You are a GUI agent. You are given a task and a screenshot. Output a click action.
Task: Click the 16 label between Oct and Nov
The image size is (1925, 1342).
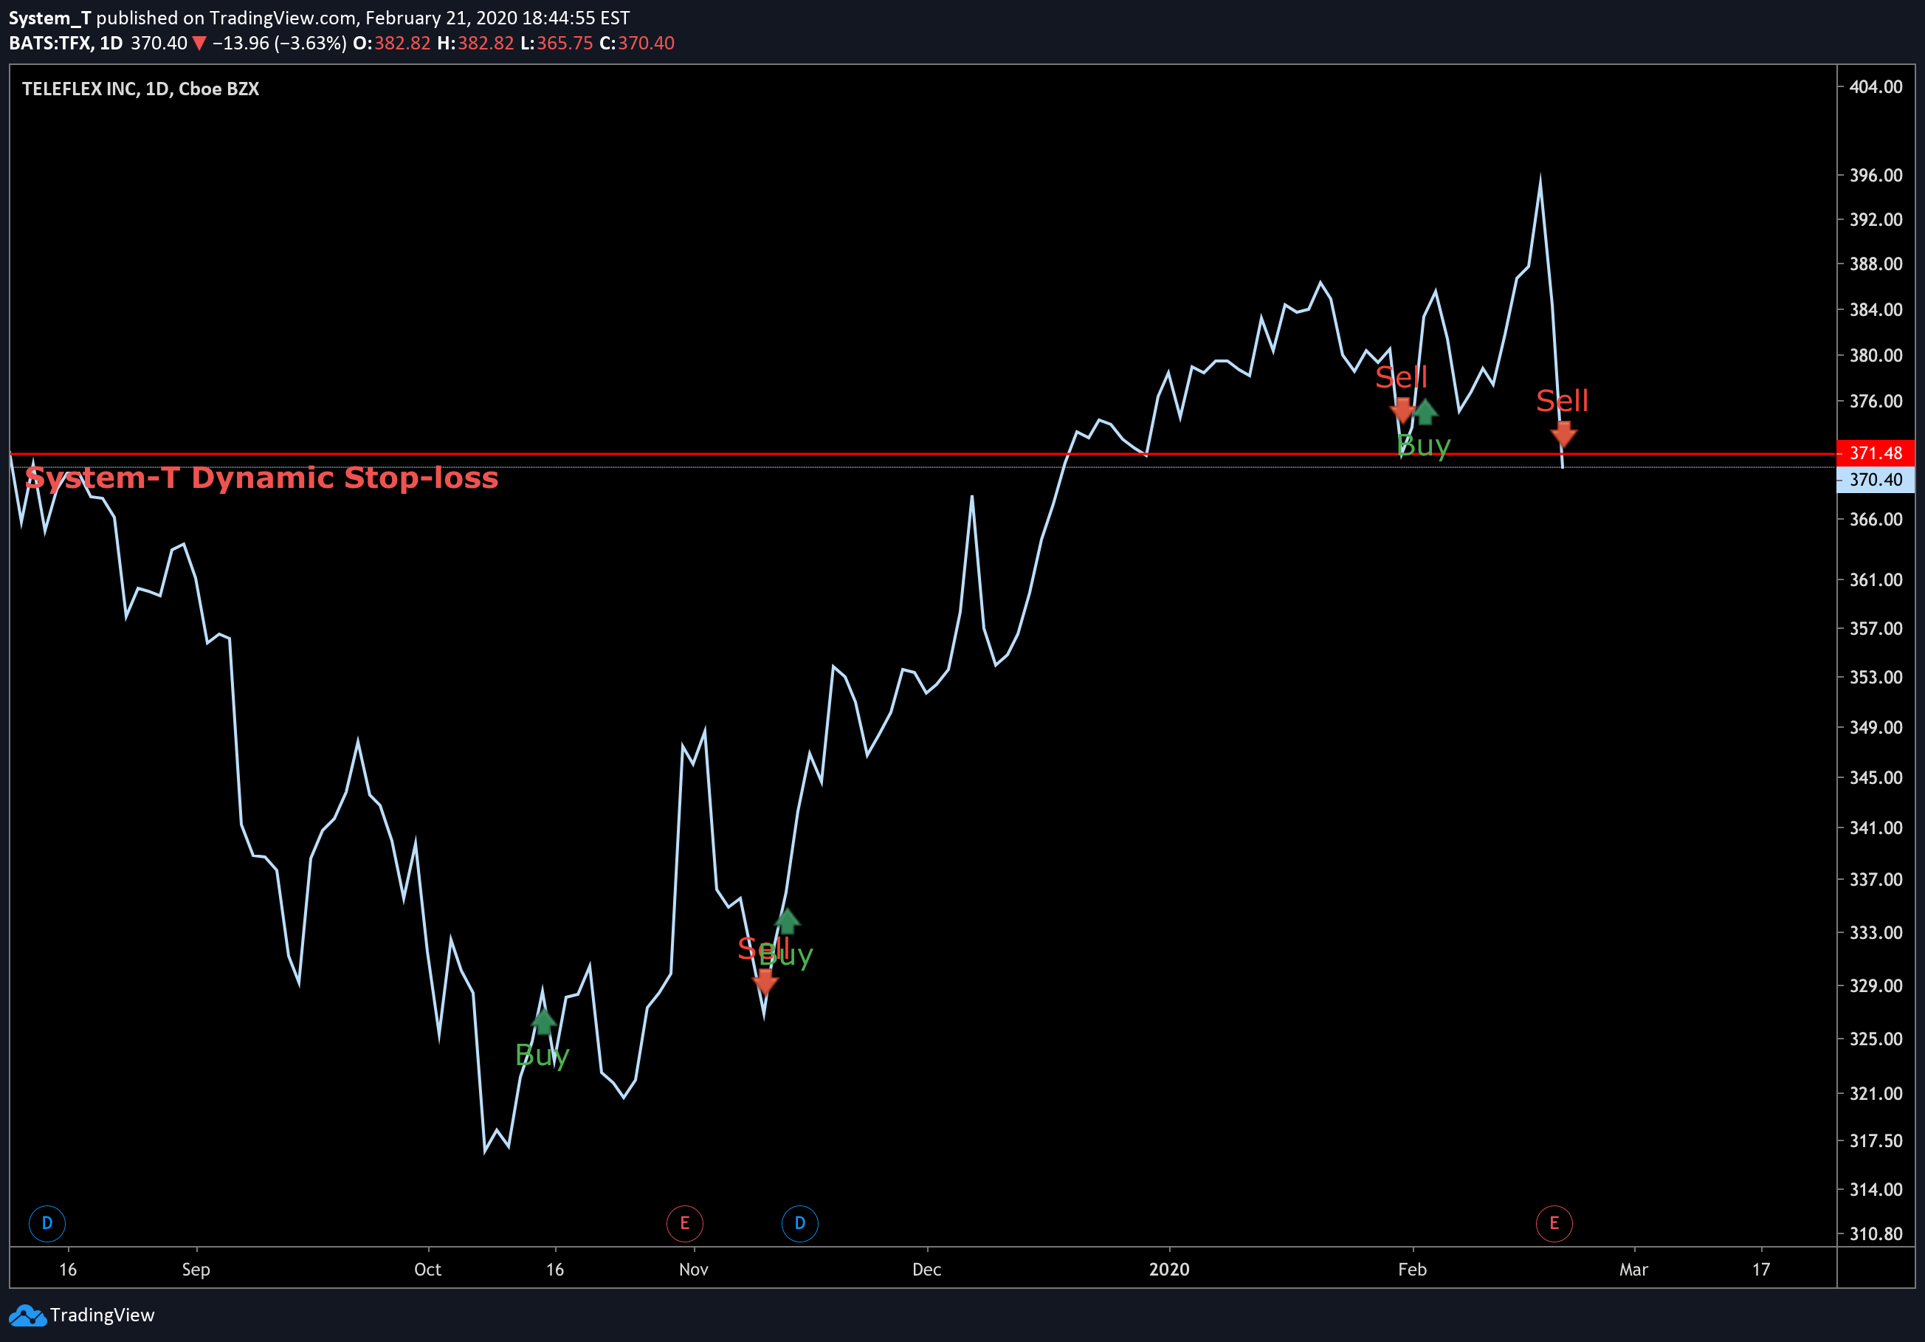pos(555,1269)
